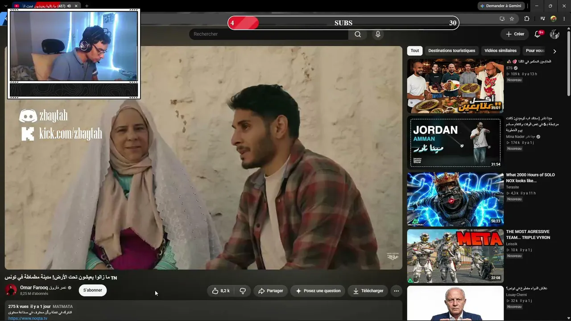571x321 pixels.
Task: Click the MATMATA hashtag in description
Action: point(62,307)
